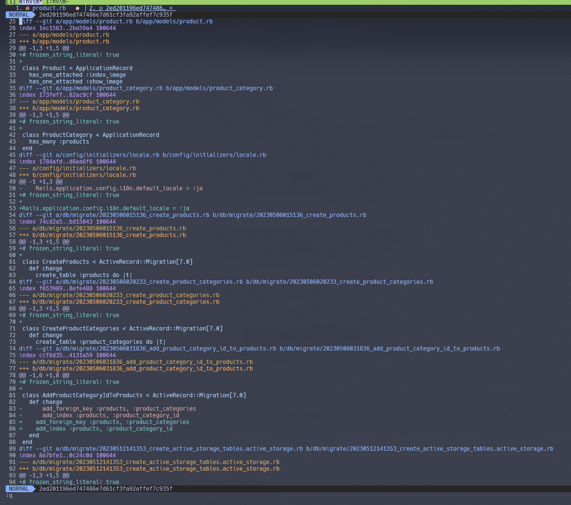Click 'has_one_attached :show_image' line
This screenshot has width=571, height=505.
click(76, 82)
